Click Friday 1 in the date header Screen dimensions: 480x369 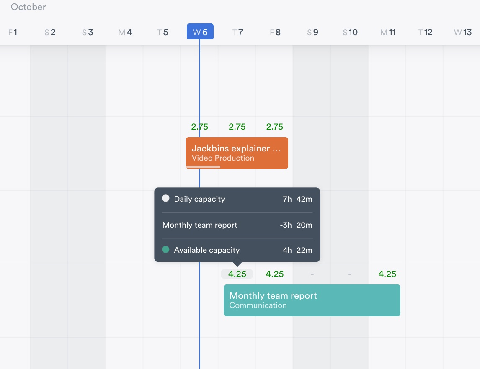13,32
